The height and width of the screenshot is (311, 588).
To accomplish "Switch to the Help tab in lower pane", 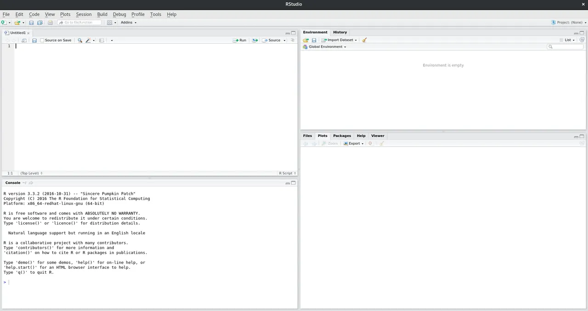I will point(361,136).
